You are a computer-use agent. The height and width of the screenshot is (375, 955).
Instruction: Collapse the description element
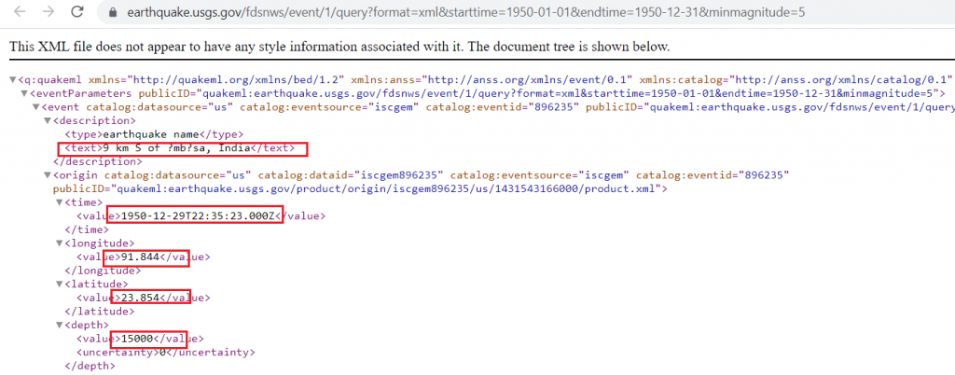(x=48, y=120)
